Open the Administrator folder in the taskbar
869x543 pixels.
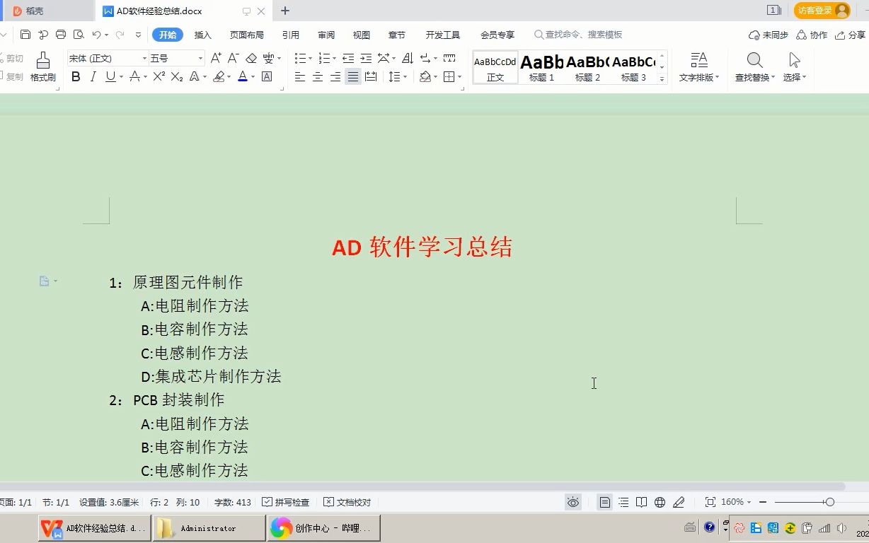point(209,527)
